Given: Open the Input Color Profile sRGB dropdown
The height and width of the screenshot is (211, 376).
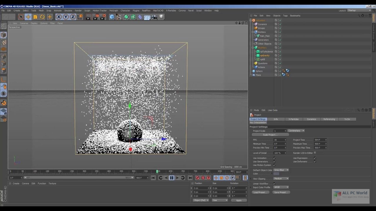Looking at the screenshot, I should pos(281,187).
